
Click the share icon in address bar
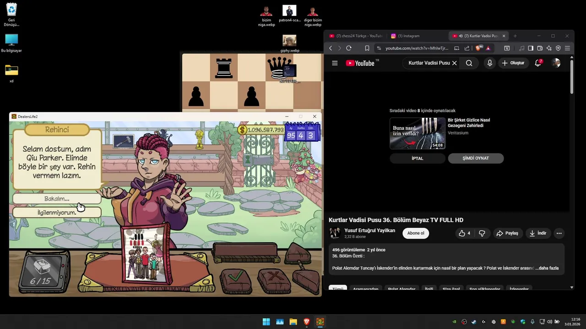coord(467,48)
